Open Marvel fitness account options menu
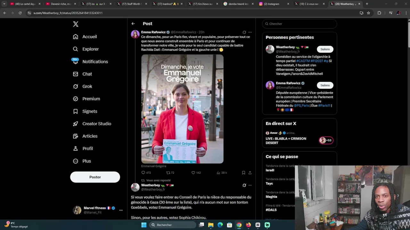The image size is (410, 230). [121, 210]
